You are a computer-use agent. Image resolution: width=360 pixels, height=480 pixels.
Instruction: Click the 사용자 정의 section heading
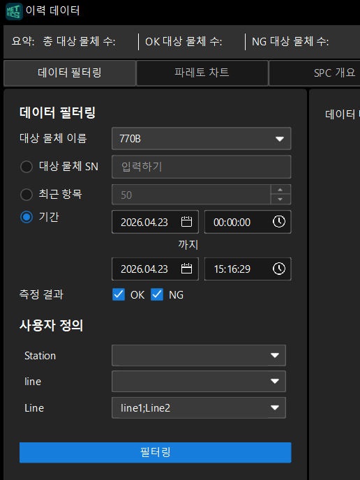click(x=52, y=325)
